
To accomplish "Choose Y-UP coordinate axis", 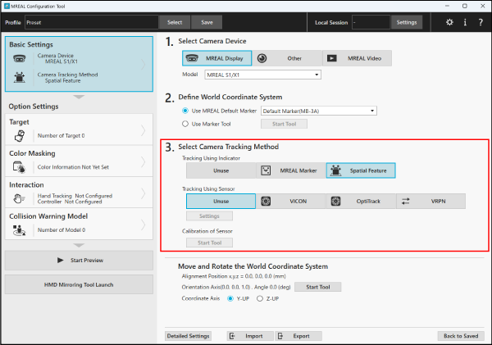I will click(230, 298).
